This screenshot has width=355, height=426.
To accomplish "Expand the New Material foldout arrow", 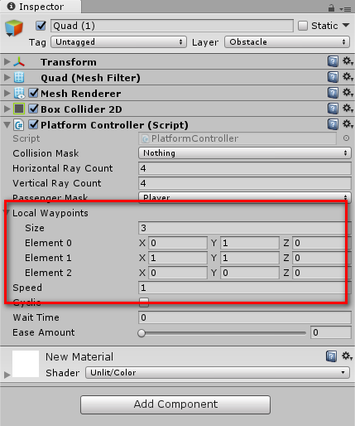I will 7,375.
